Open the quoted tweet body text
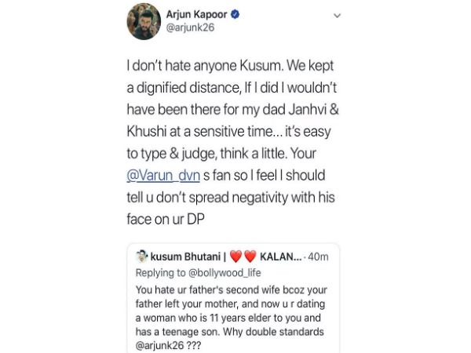The height and width of the screenshot is (353, 471). (232, 318)
